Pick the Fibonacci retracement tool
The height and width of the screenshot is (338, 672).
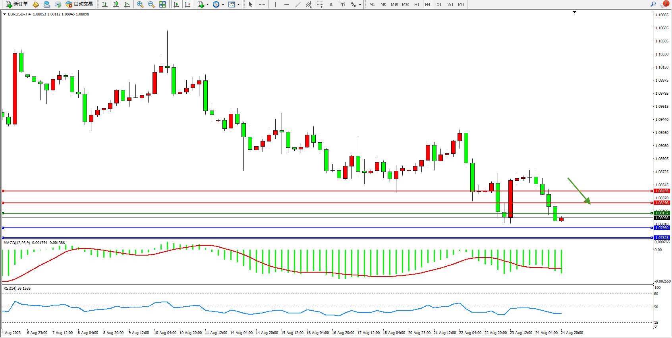(x=320, y=4)
